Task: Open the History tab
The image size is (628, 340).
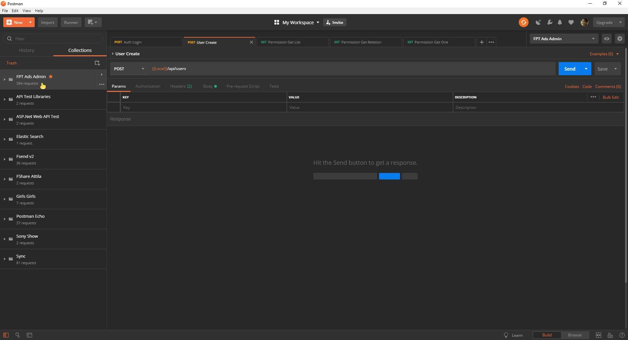Action: pos(26,50)
